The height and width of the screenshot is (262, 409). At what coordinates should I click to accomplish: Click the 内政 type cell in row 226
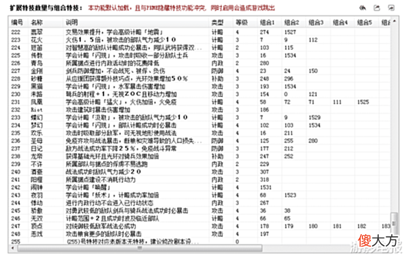click(217, 63)
